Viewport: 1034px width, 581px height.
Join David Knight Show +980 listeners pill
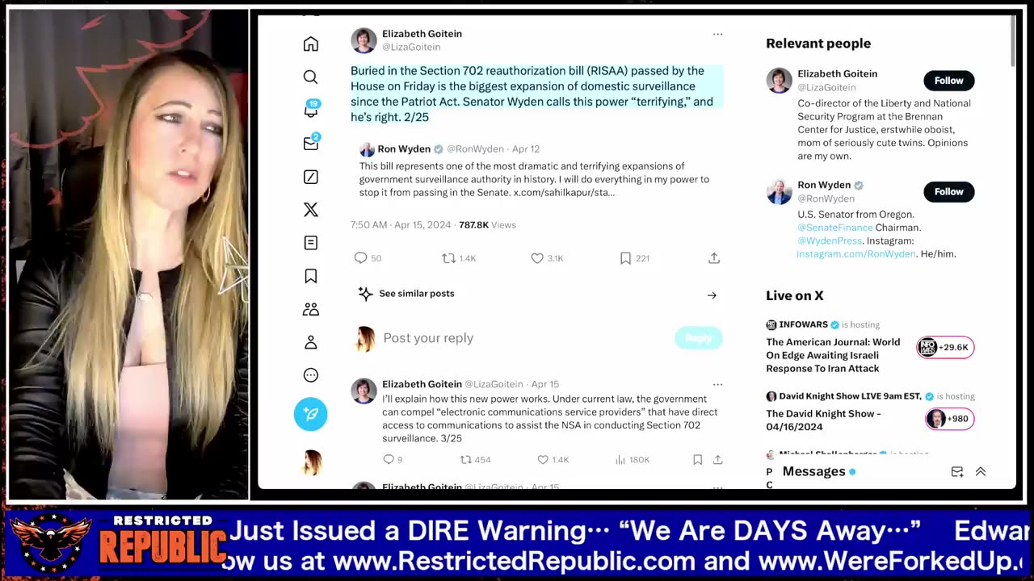pyautogui.click(x=950, y=419)
